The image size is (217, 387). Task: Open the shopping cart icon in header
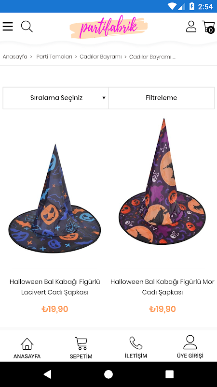tap(208, 27)
